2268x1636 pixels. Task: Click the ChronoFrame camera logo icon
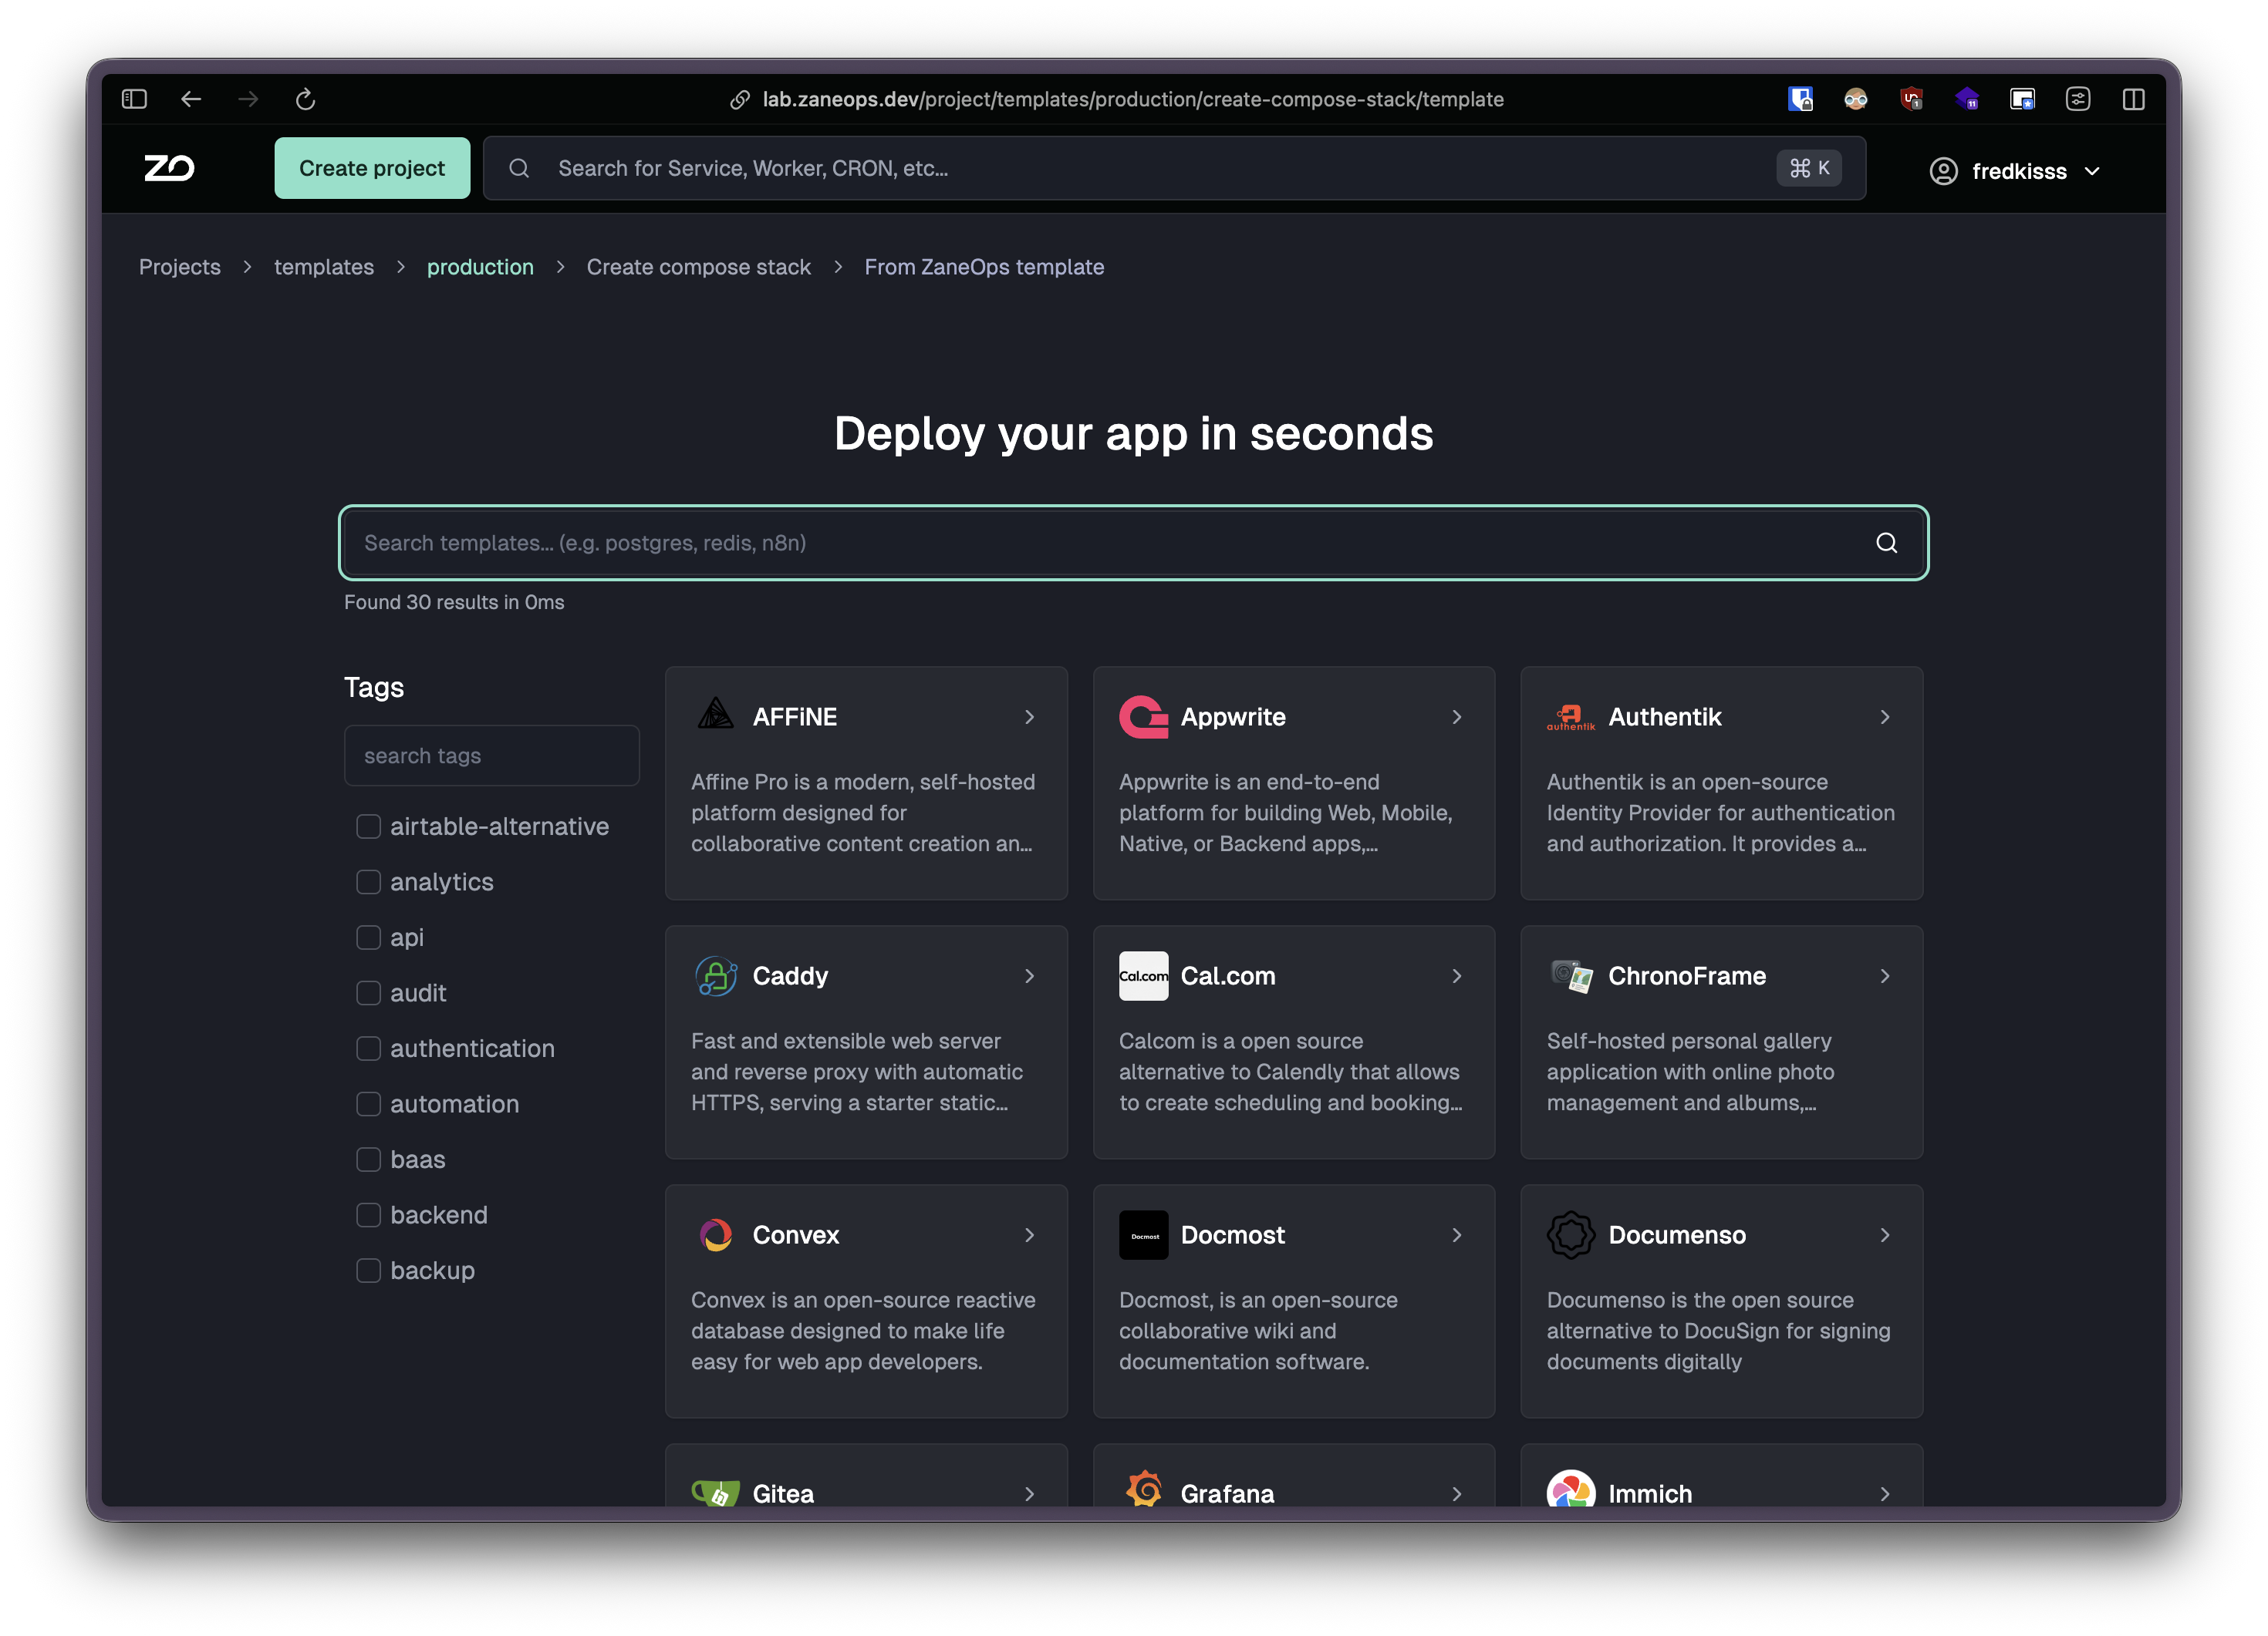pyautogui.click(x=1571, y=975)
